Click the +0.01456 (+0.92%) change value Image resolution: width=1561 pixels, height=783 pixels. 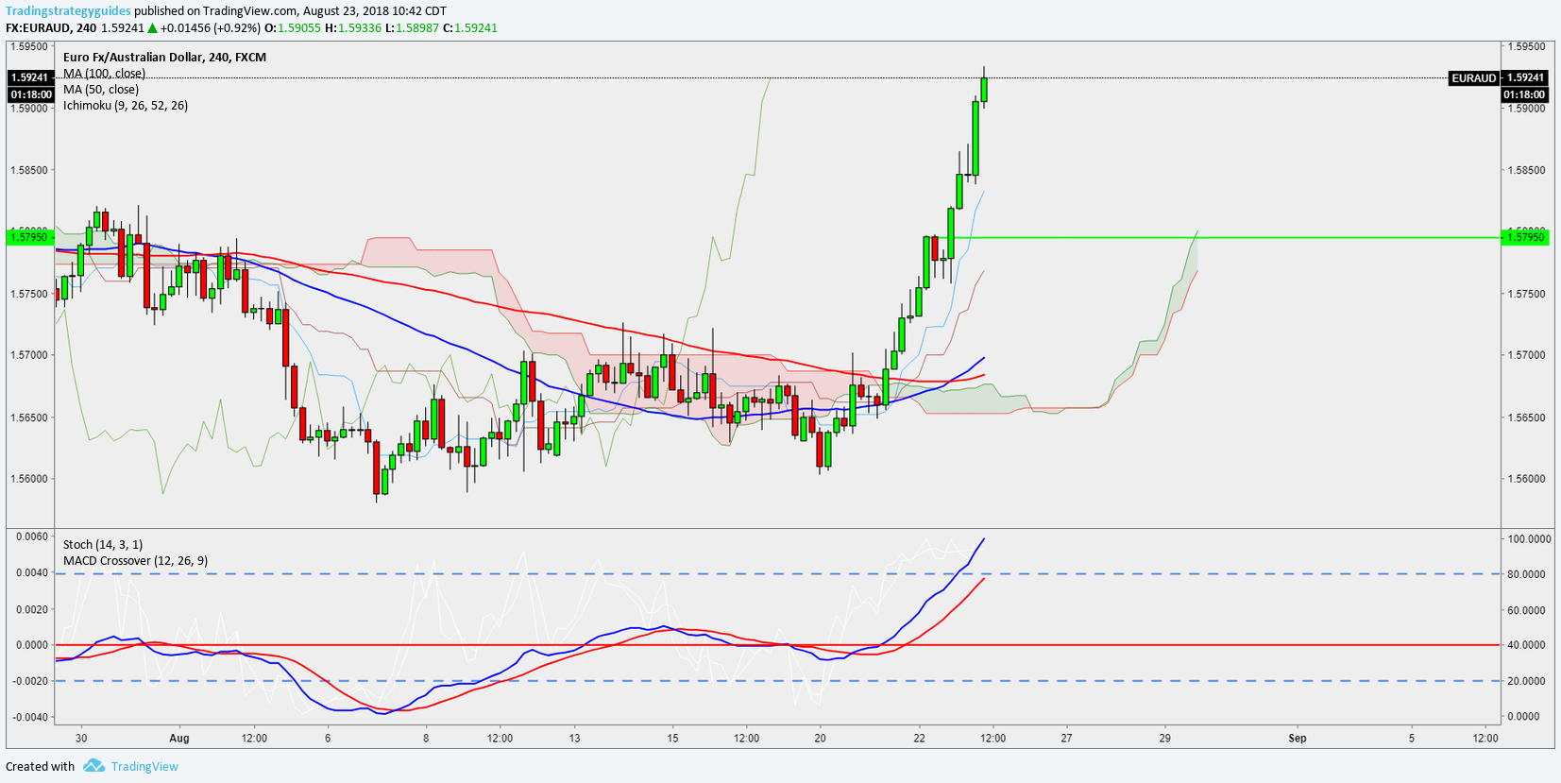coord(211,28)
